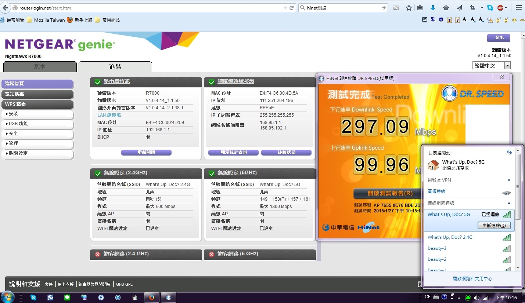Select the beauty-3 wireless network
This screenshot has height=303, width=525.
[x=470, y=248]
